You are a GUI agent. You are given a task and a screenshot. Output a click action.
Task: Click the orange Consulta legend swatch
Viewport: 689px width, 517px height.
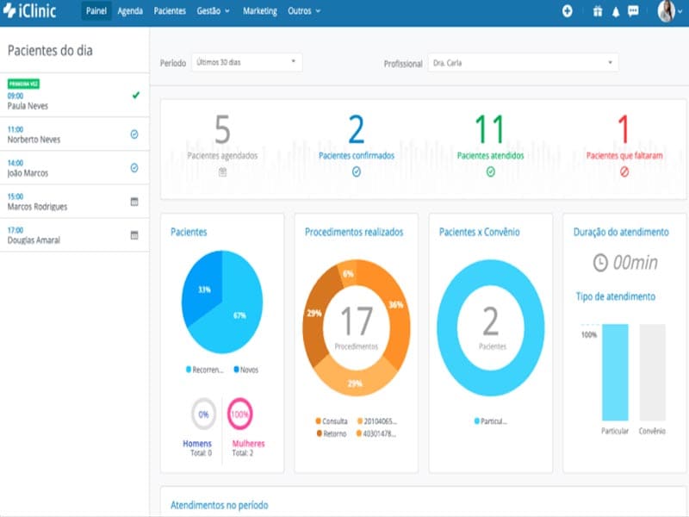pyautogui.click(x=318, y=421)
